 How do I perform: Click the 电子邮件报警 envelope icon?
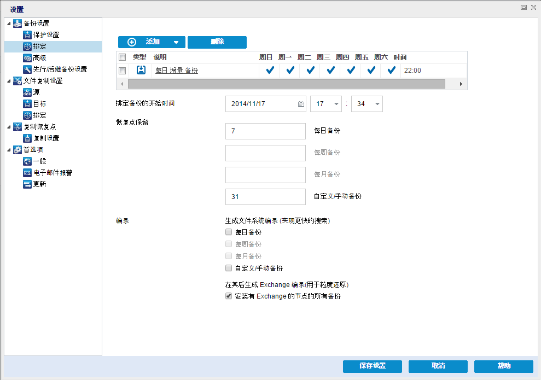coord(27,173)
